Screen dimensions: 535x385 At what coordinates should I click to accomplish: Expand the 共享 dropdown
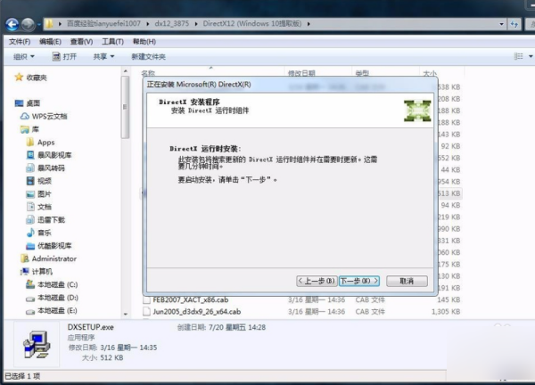[x=103, y=57]
